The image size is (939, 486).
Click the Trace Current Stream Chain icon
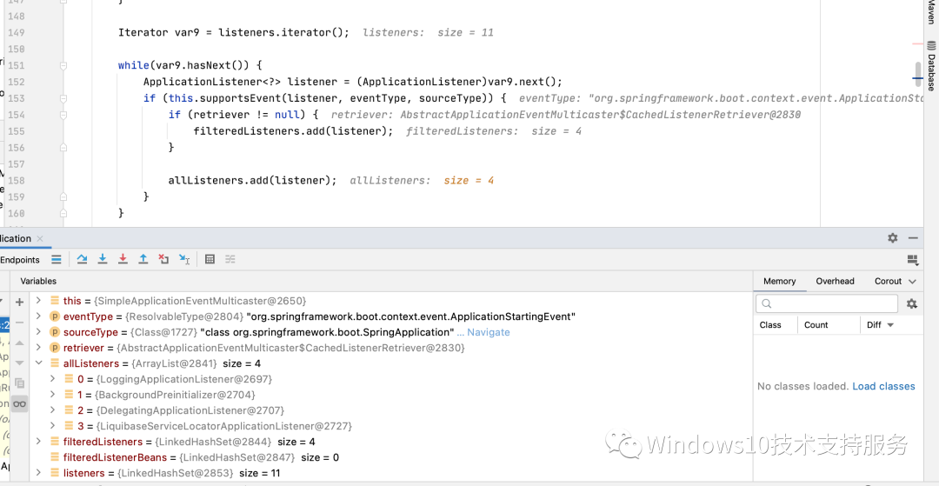click(x=230, y=259)
